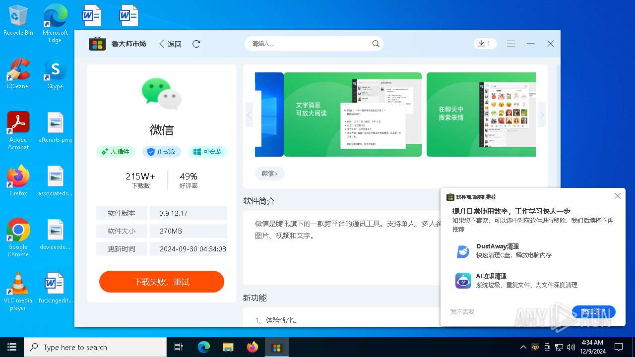Click the taskbar Type here to search box

click(95, 347)
